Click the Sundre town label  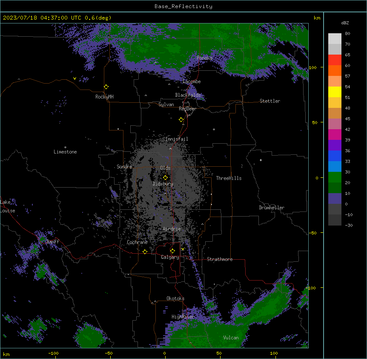(x=124, y=167)
